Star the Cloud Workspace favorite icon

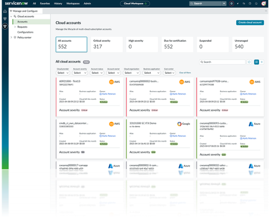pyautogui.click(x=146, y=3)
